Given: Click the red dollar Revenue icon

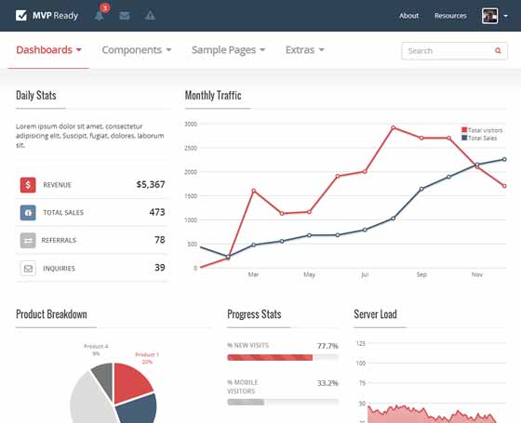Looking at the screenshot, I should [28, 185].
